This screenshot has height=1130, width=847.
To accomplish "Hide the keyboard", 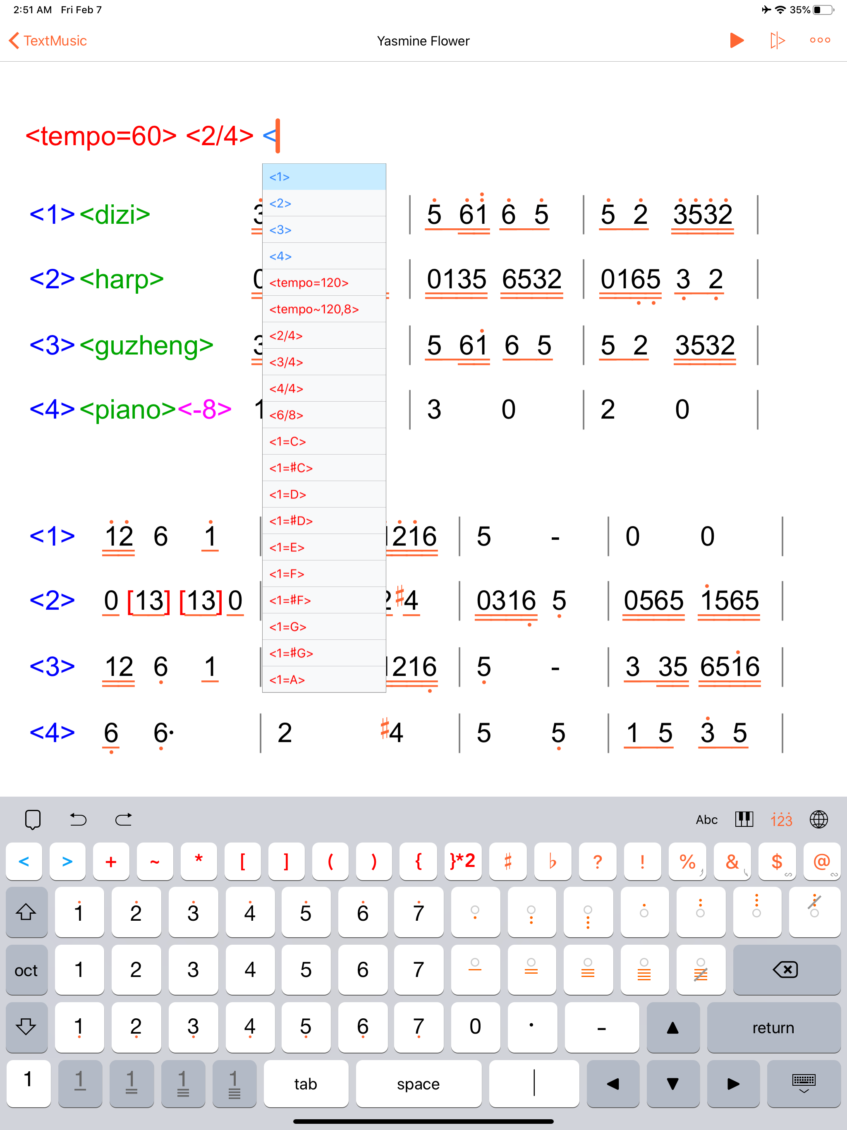I will (804, 1084).
